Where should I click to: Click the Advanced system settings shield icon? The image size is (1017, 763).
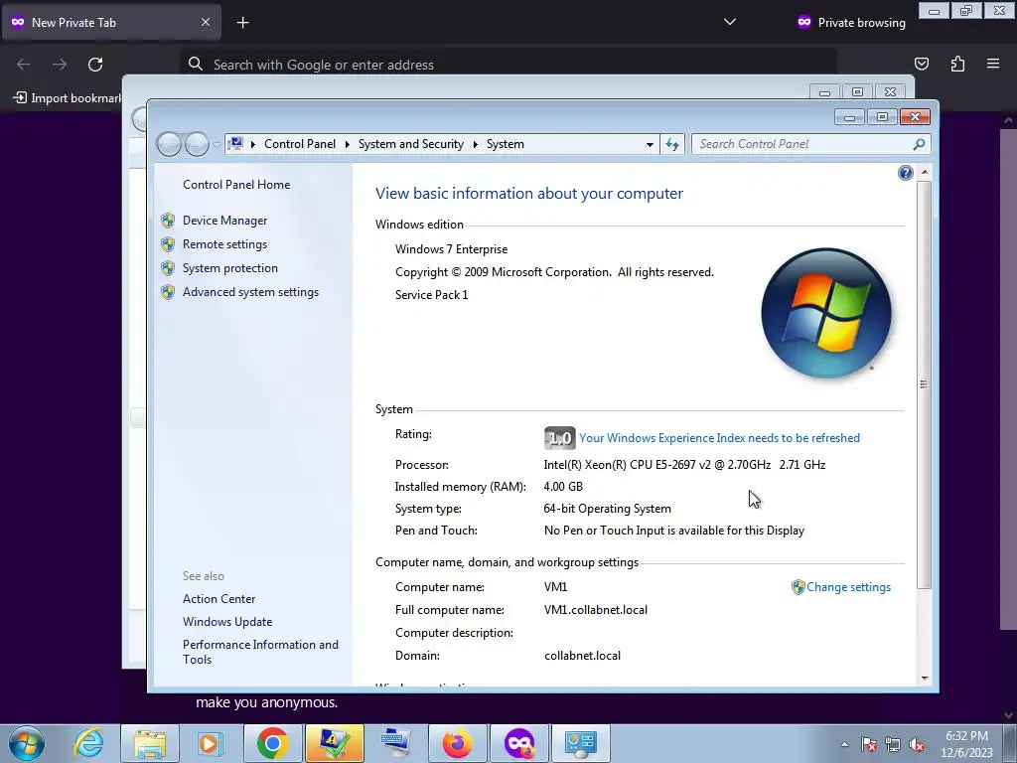(x=168, y=293)
